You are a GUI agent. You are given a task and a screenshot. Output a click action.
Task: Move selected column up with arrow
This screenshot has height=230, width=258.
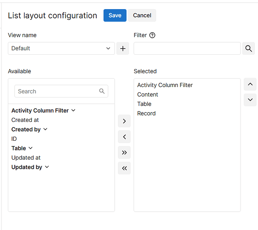[x=250, y=84]
